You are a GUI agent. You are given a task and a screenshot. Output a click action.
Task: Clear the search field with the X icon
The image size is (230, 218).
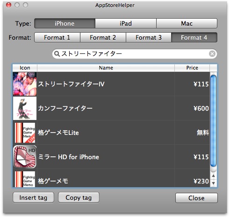tap(212, 54)
